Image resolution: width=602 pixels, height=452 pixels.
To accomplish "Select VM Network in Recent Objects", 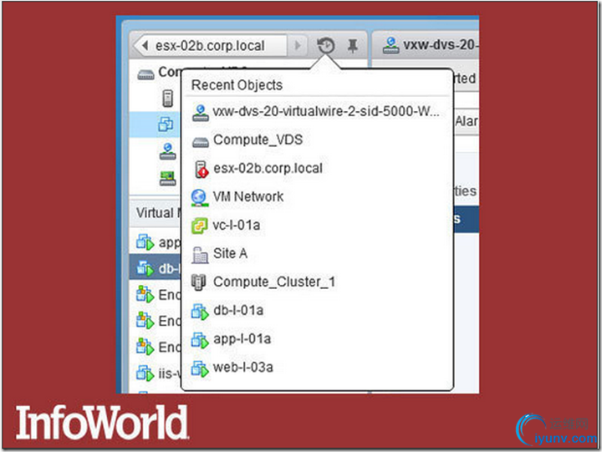I will coord(248,196).
